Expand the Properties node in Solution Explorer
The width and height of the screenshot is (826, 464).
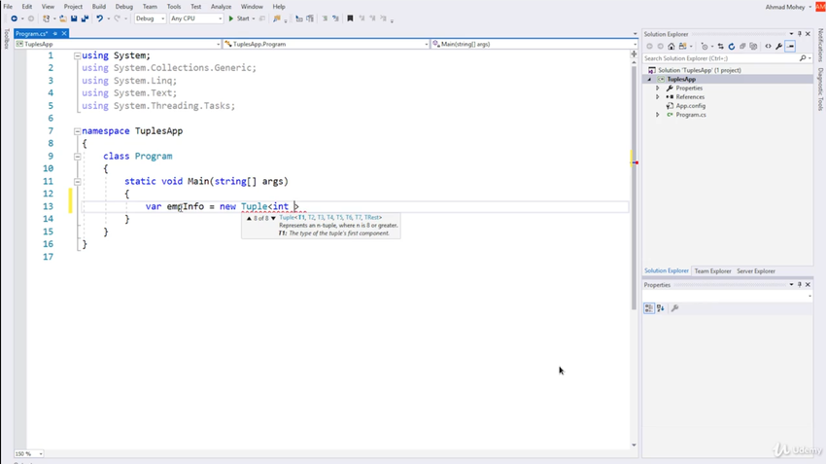pyautogui.click(x=658, y=89)
